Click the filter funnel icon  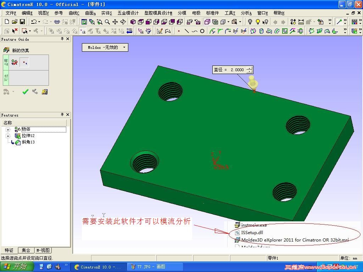pos(149,31)
